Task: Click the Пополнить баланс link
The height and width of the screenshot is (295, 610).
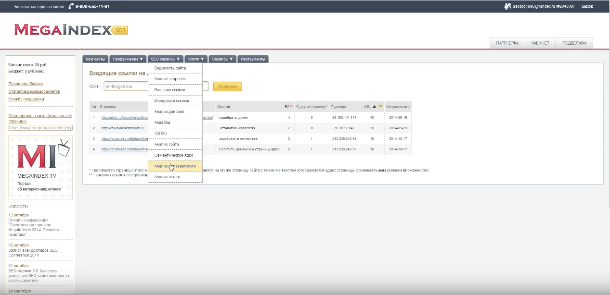Action: (x=26, y=84)
